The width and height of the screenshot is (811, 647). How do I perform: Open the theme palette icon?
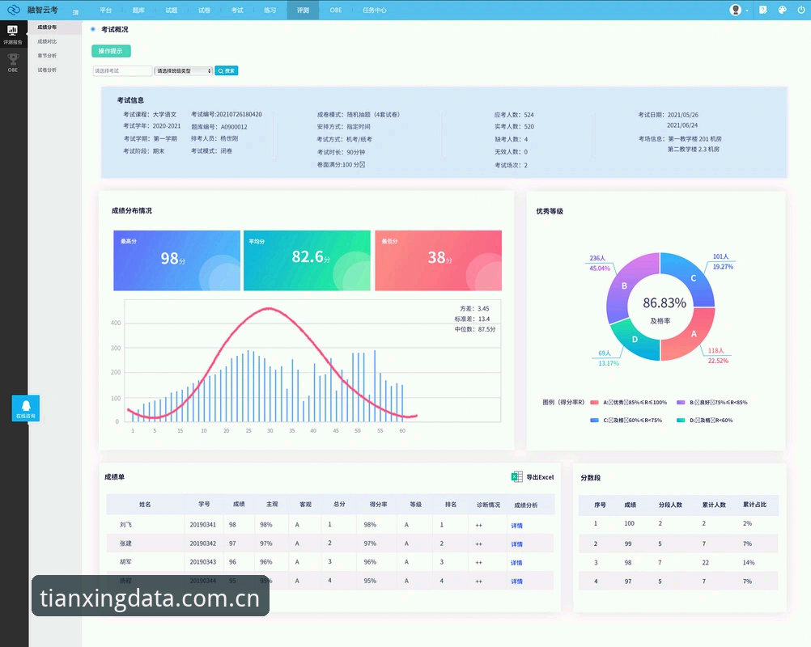pos(782,10)
